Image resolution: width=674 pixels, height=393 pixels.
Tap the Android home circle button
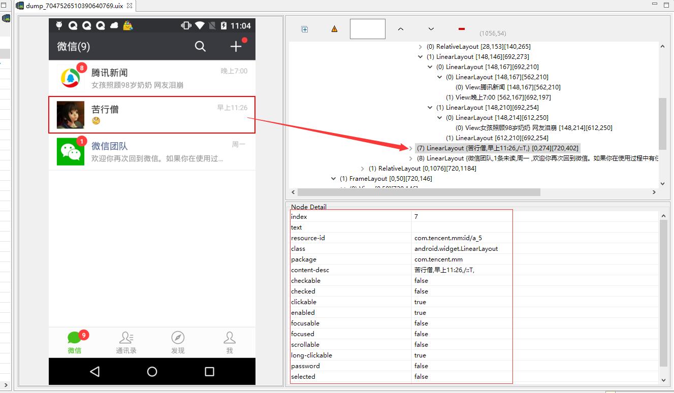tap(152, 372)
